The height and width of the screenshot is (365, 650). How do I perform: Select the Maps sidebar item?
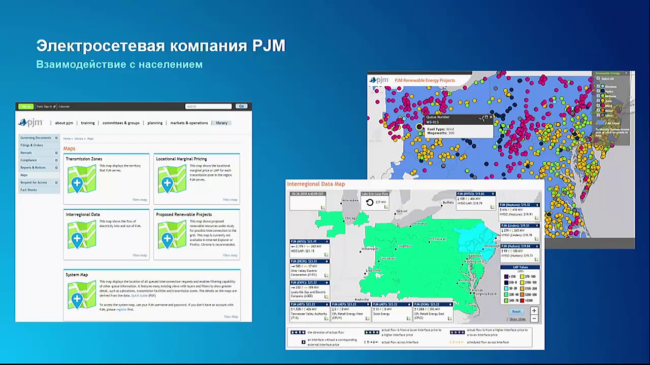click(24, 175)
